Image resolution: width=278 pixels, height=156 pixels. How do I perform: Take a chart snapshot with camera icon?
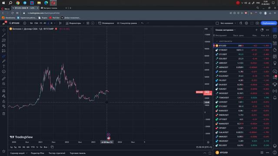pos(257,23)
